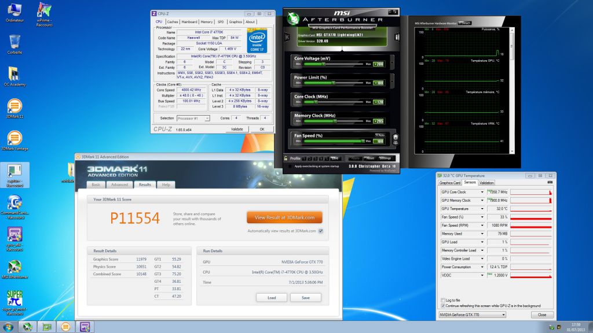The height and width of the screenshot is (333, 593).
Task: Open GPU Memory Clock sensor dropdown
Action: pos(482,201)
